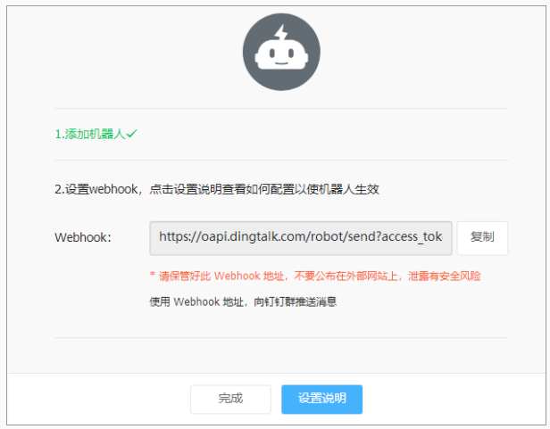Click the red Webhook security warning text

pos(315,276)
